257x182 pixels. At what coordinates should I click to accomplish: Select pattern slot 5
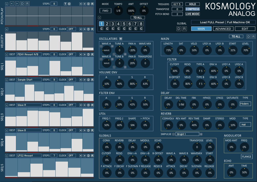coord(124,24)
